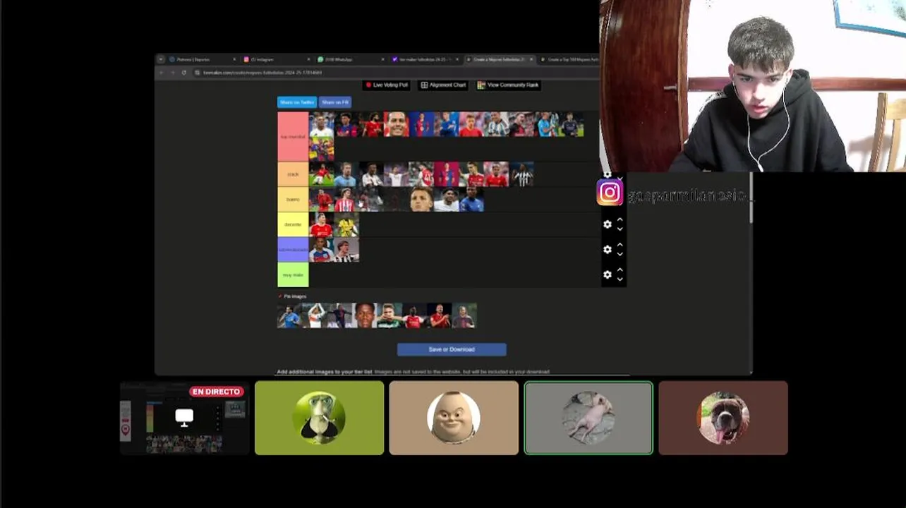The height and width of the screenshot is (508, 906).
Task: Click the purple sobrevalorado tier label
Action: point(293,250)
